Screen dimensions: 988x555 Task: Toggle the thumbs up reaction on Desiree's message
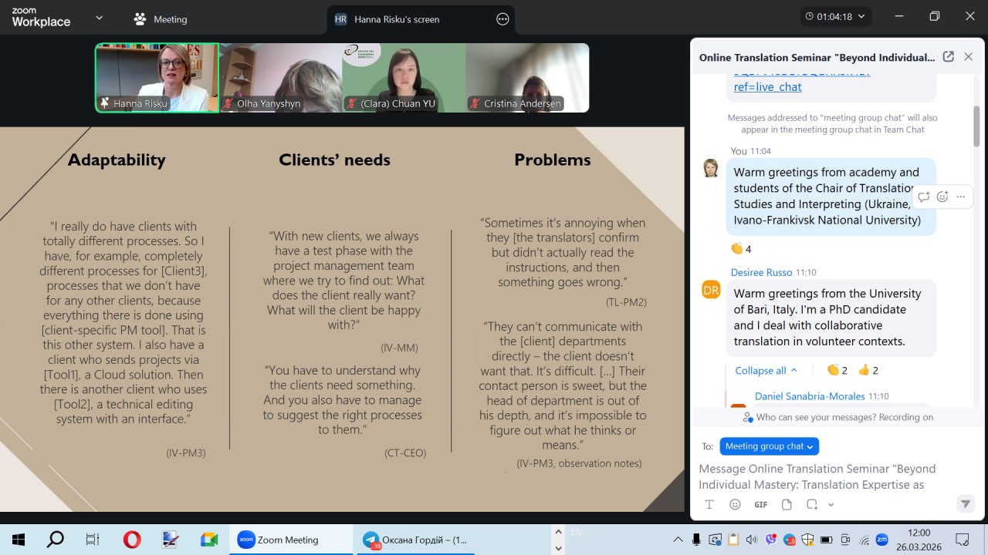click(x=868, y=371)
